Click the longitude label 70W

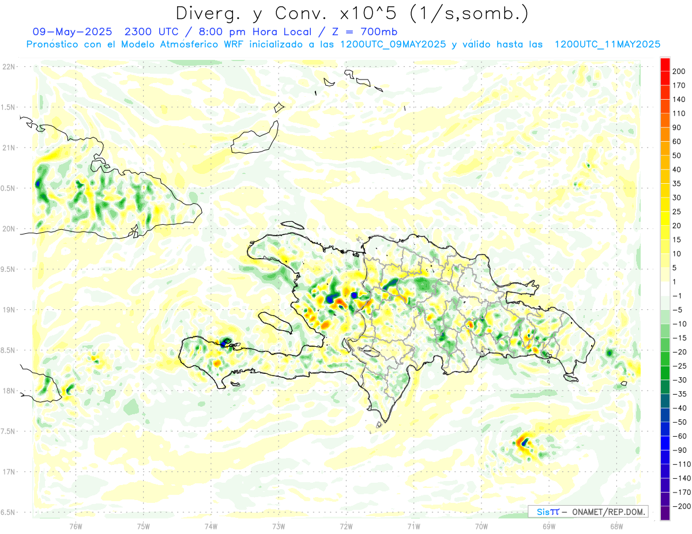coord(481,525)
